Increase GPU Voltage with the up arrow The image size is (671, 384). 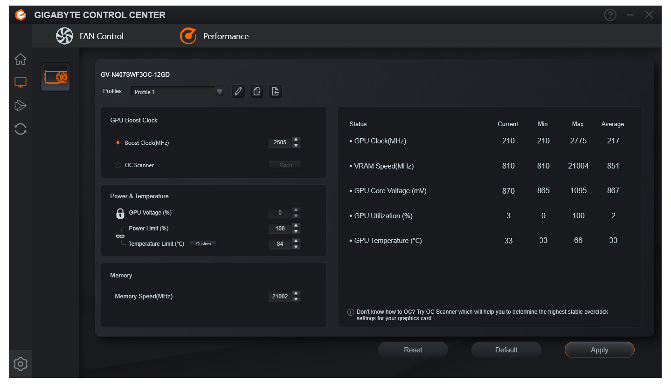click(x=296, y=210)
